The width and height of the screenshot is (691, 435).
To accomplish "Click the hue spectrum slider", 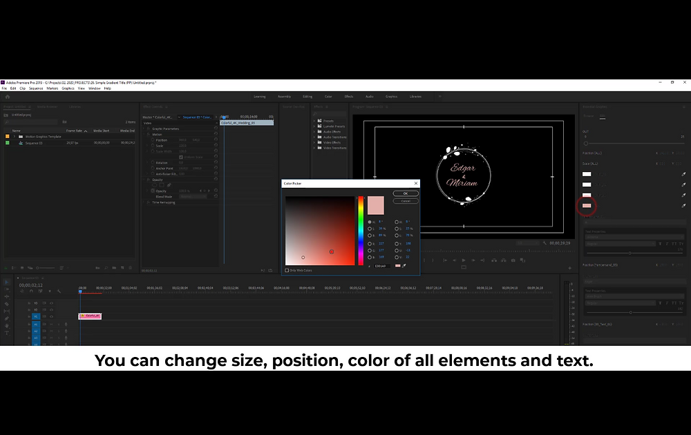I will tap(361, 231).
